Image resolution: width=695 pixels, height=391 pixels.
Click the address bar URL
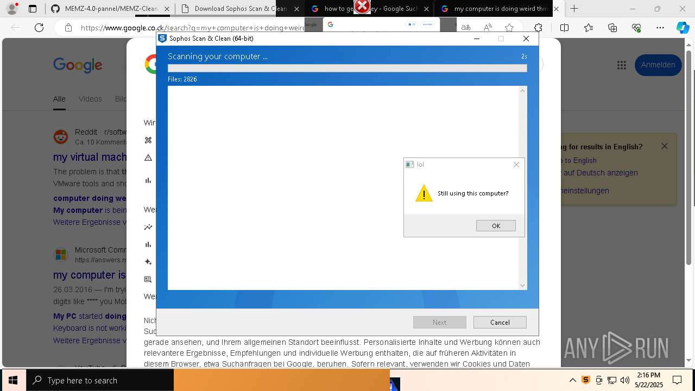pyautogui.click(x=193, y=28)
